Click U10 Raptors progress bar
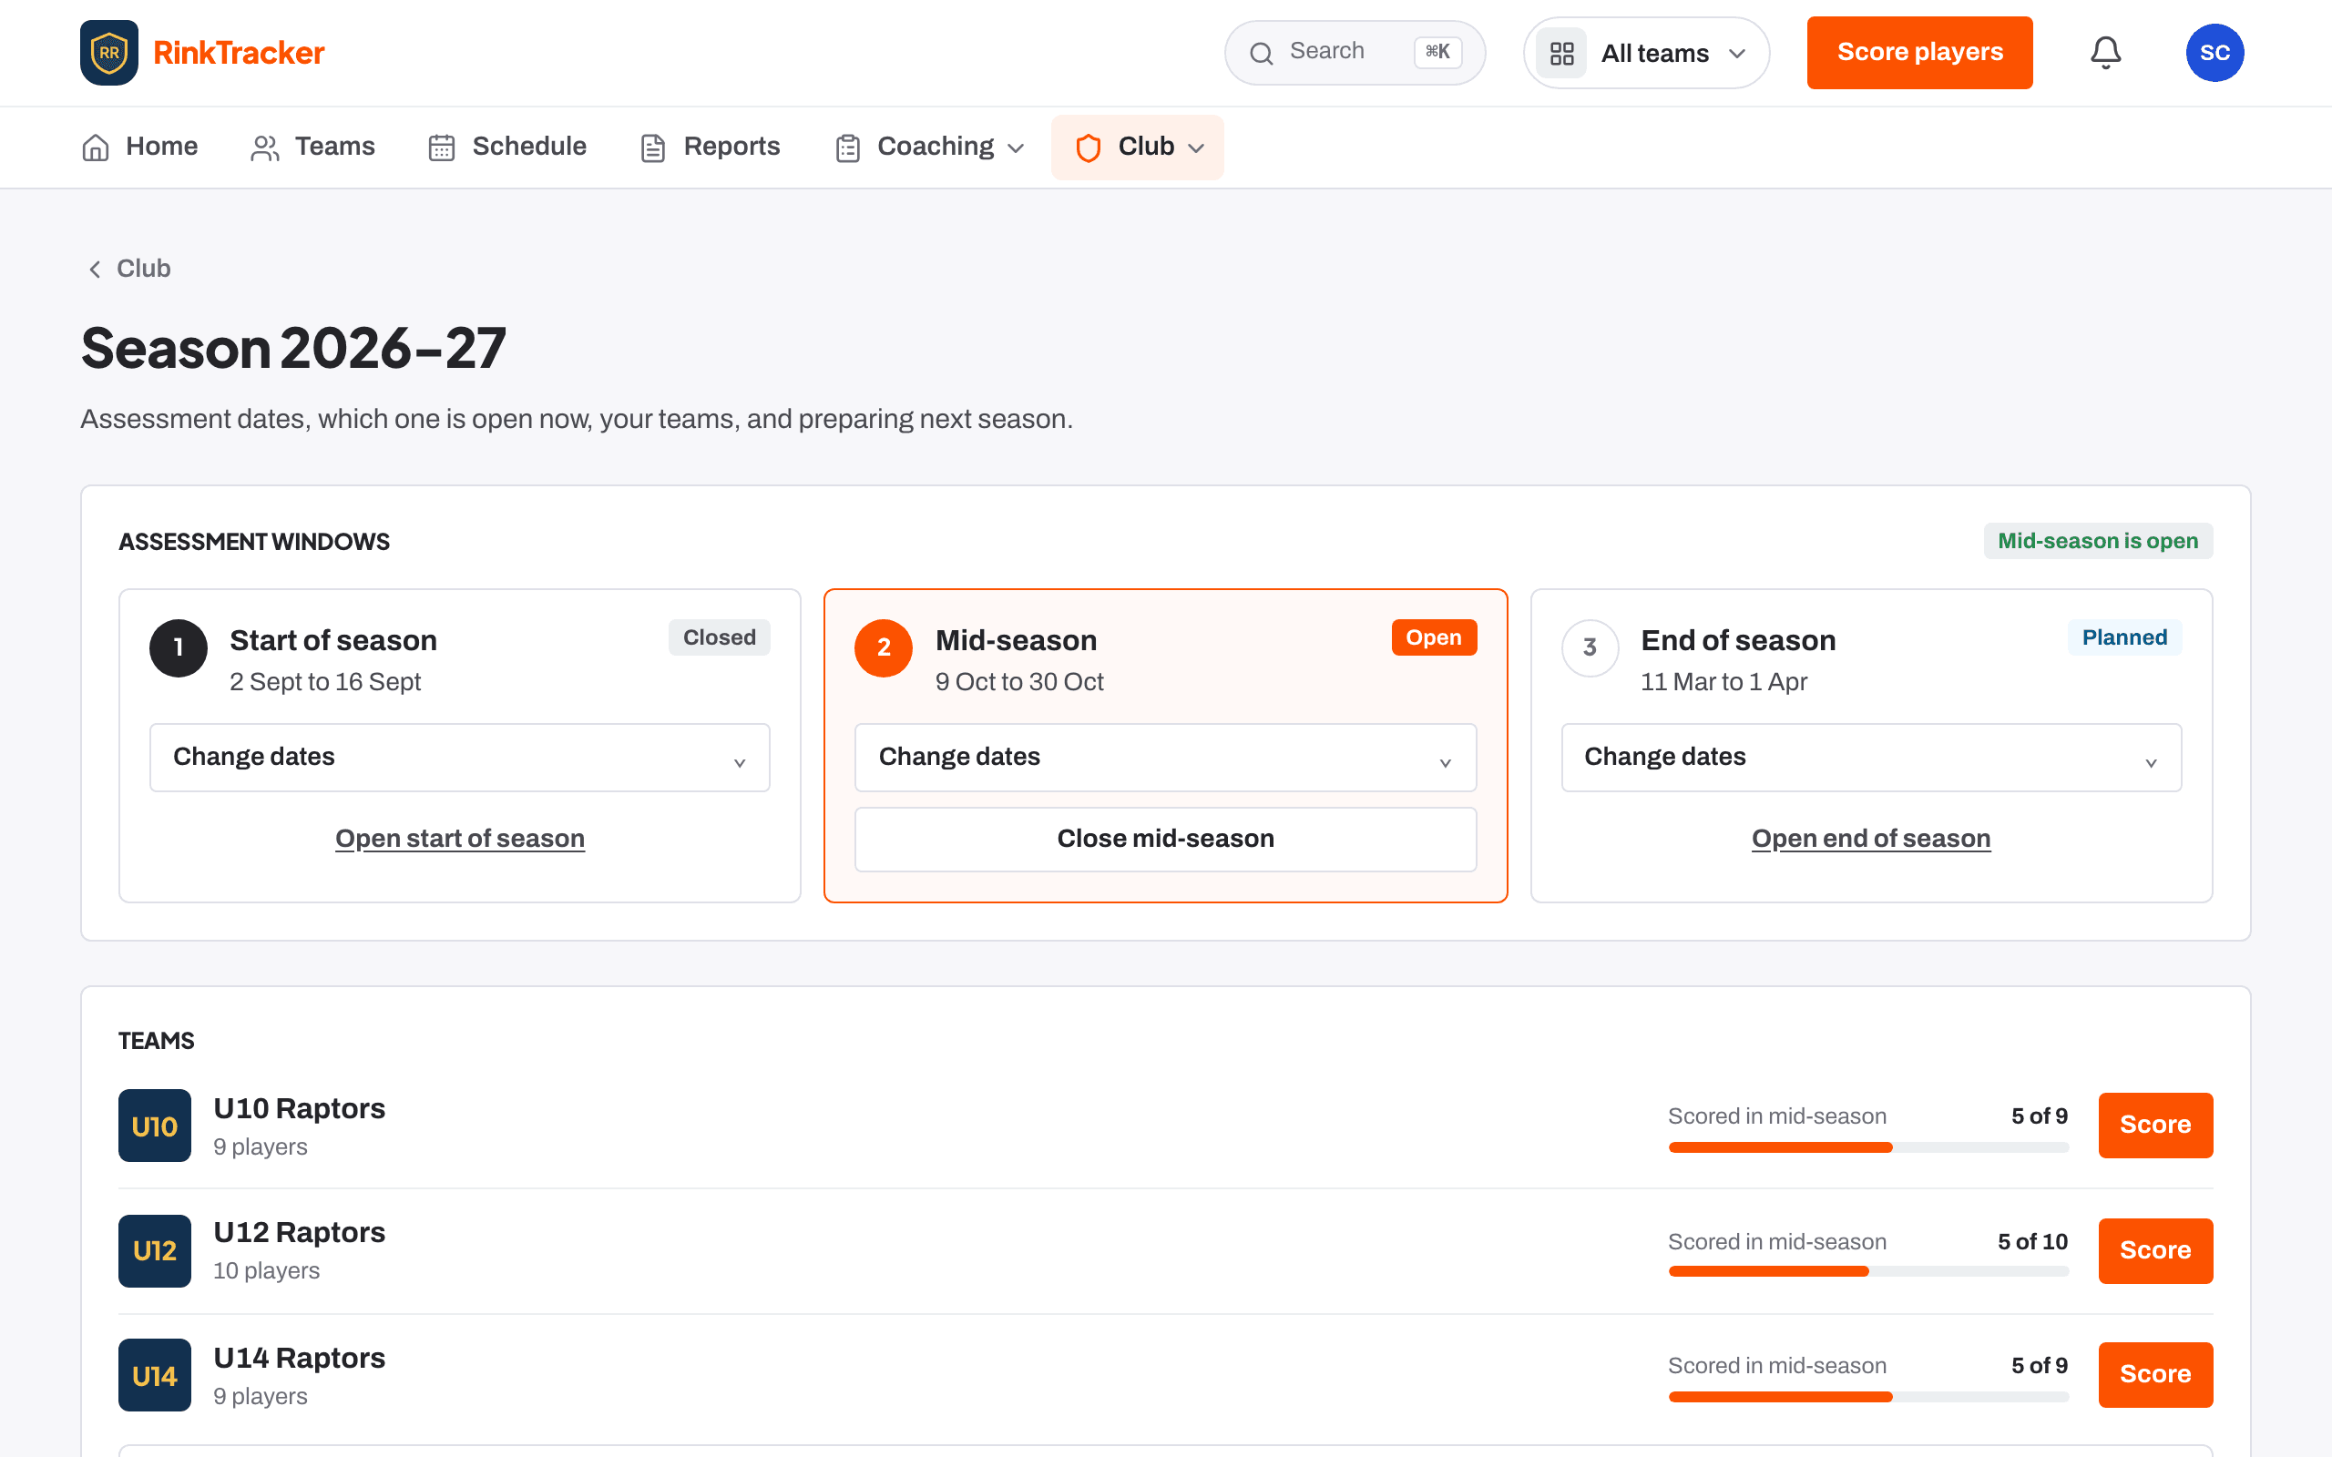 tap(1868, 1146)
